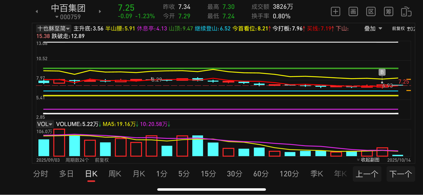Tap the 周期数24个 label

[x=77, y=160]
